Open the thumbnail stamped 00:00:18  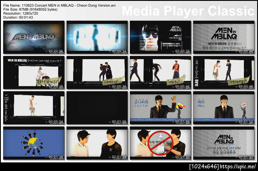(160, 37)
